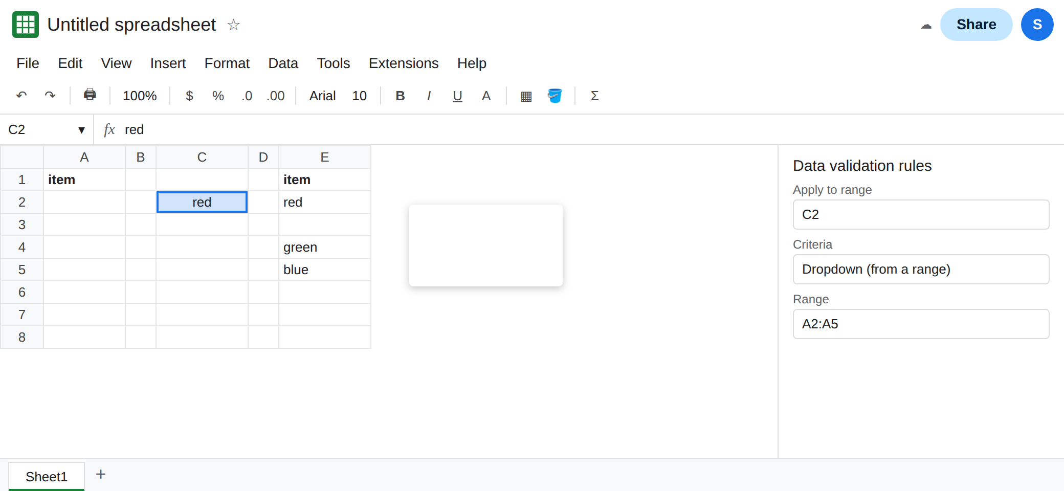Click the Share button

(x=976, y=25)
